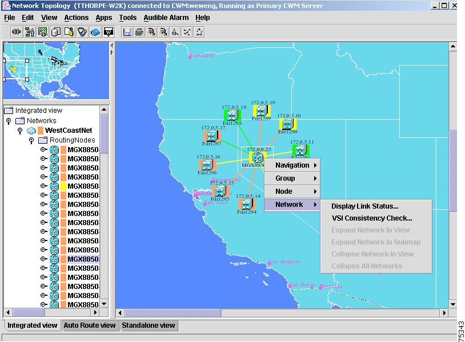This screenshot has width=465, height=342.
Task: Select the Fdr1294 node on the map
Action: 247,204
